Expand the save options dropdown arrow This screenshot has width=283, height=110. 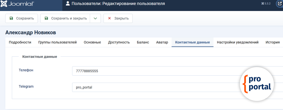[x=95, y=18]
